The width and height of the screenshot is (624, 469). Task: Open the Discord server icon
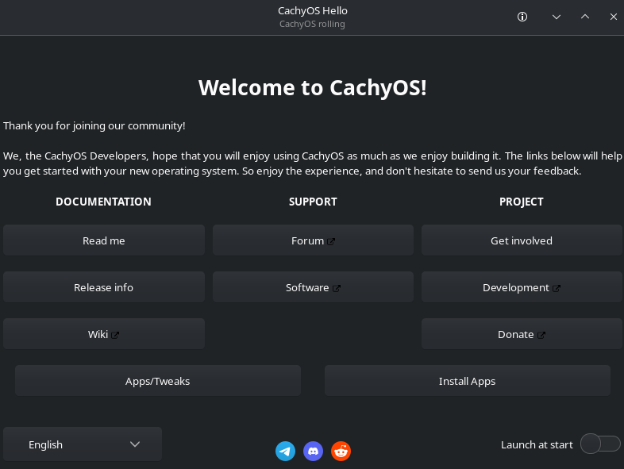coord(314,451)
